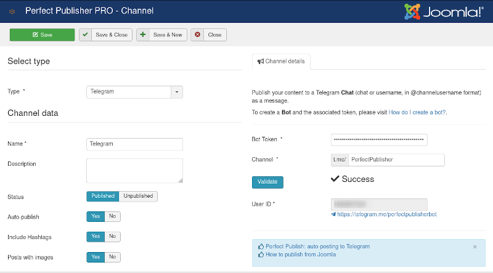Set Status to Published
Screen dimensions: 493x273
(x=103, y=196)
